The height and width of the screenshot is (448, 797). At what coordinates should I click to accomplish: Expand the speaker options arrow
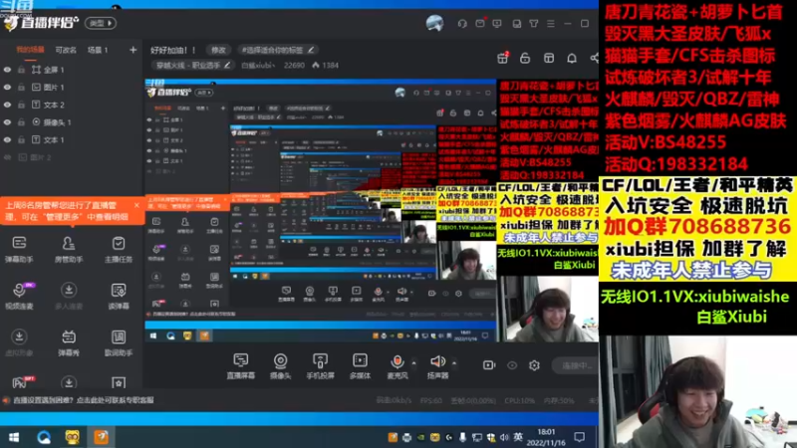pyautogui.click(x=454, y=362)
